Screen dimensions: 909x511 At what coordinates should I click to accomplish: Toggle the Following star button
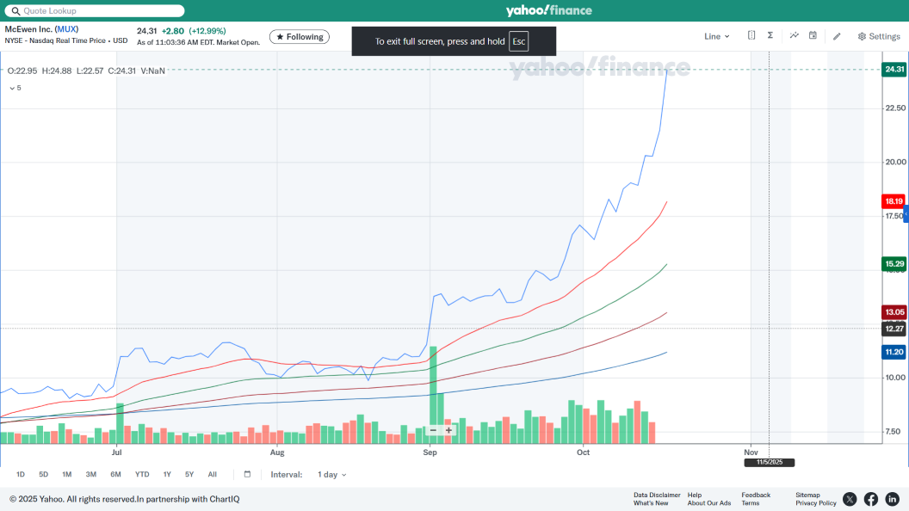(300, 37)
